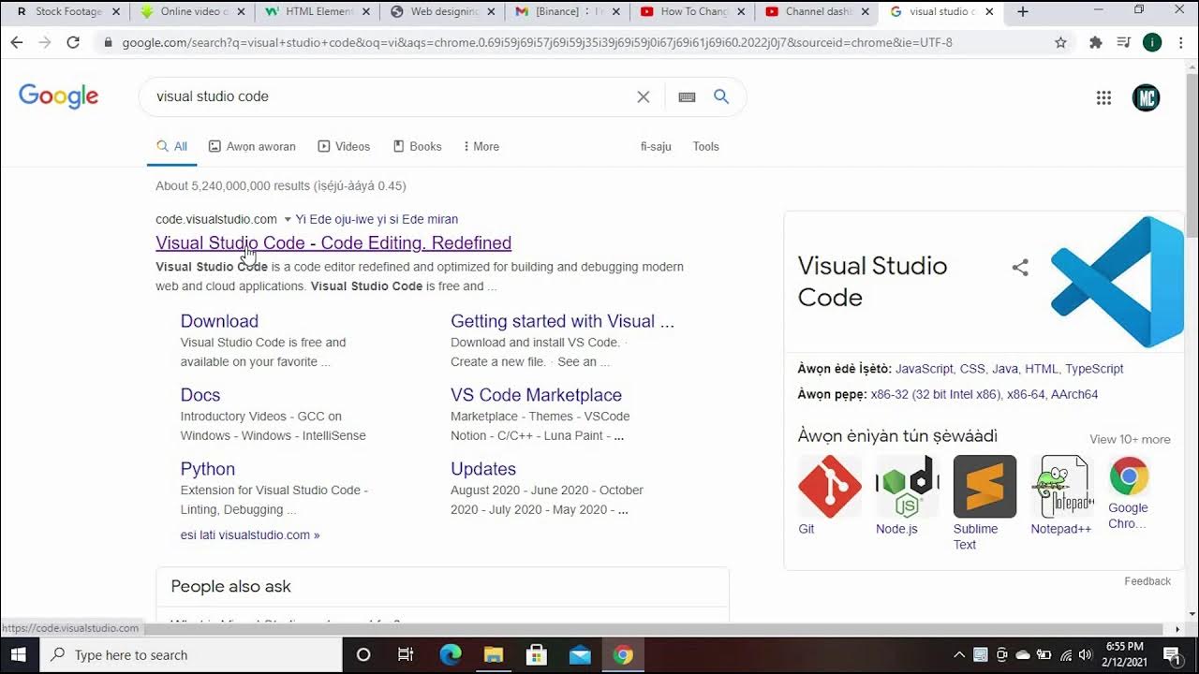This screenshot has width=1199, height=674.
Task: Open the Python sitelink
Action: (208, 469)
